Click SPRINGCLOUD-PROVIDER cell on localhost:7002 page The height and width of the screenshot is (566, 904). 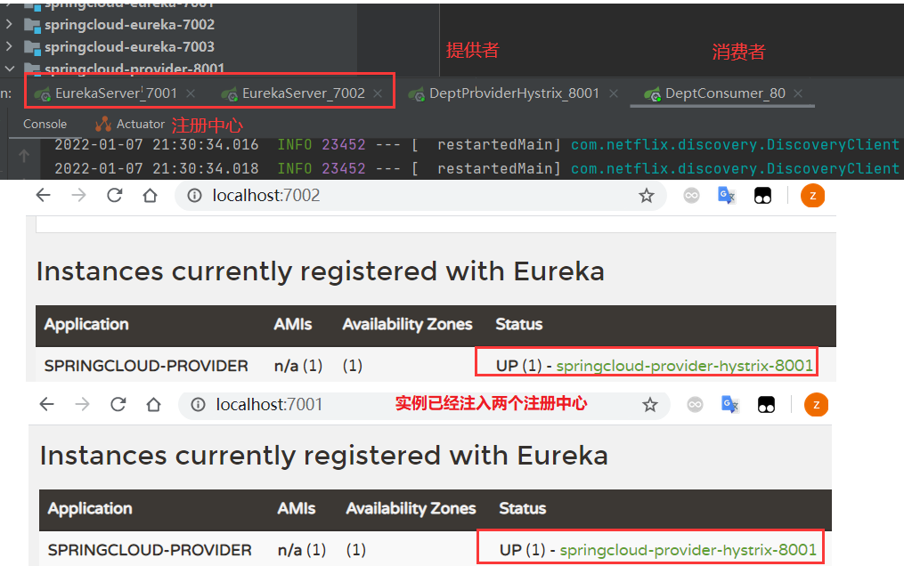[146, 366]
